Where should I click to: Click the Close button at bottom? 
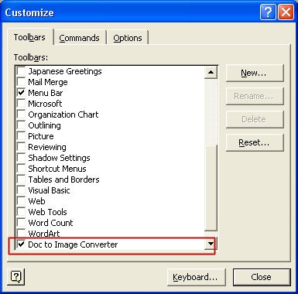262,277
